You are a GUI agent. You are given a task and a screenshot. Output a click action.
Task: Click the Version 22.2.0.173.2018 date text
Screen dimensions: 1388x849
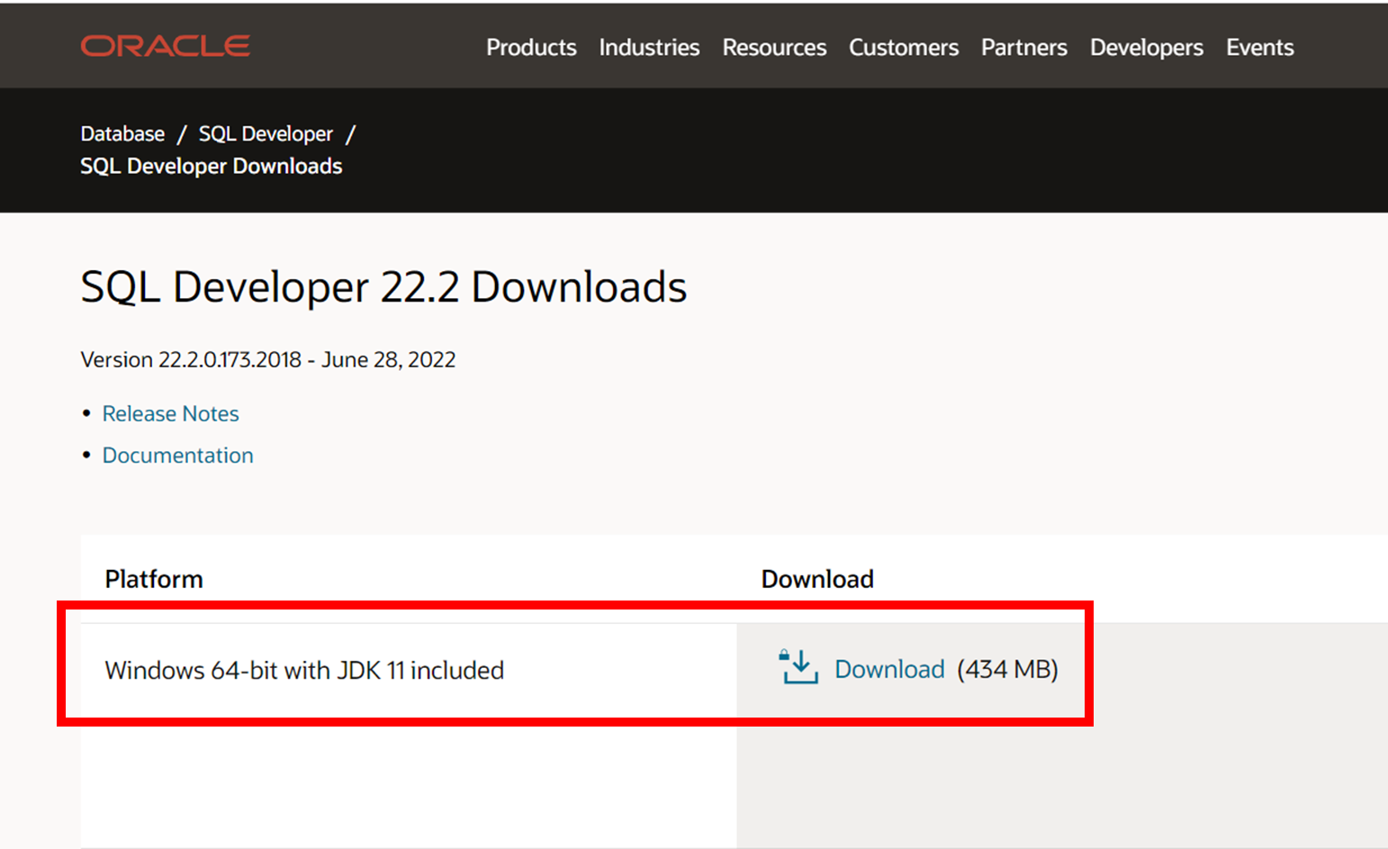click(x=268, y=360)
